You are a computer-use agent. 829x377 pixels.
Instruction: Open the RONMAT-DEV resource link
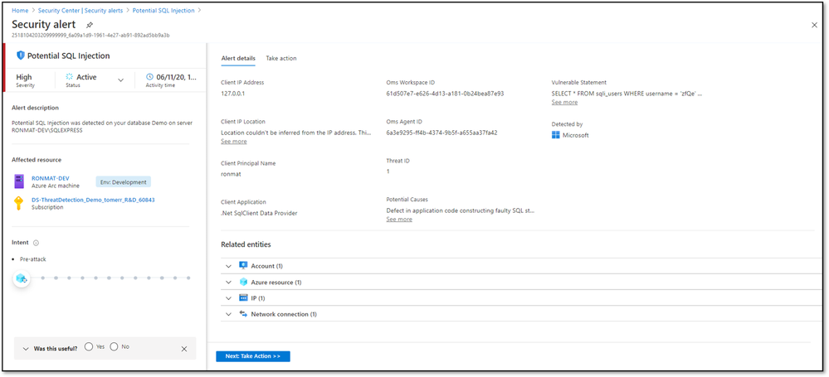(x=51, y=178)
